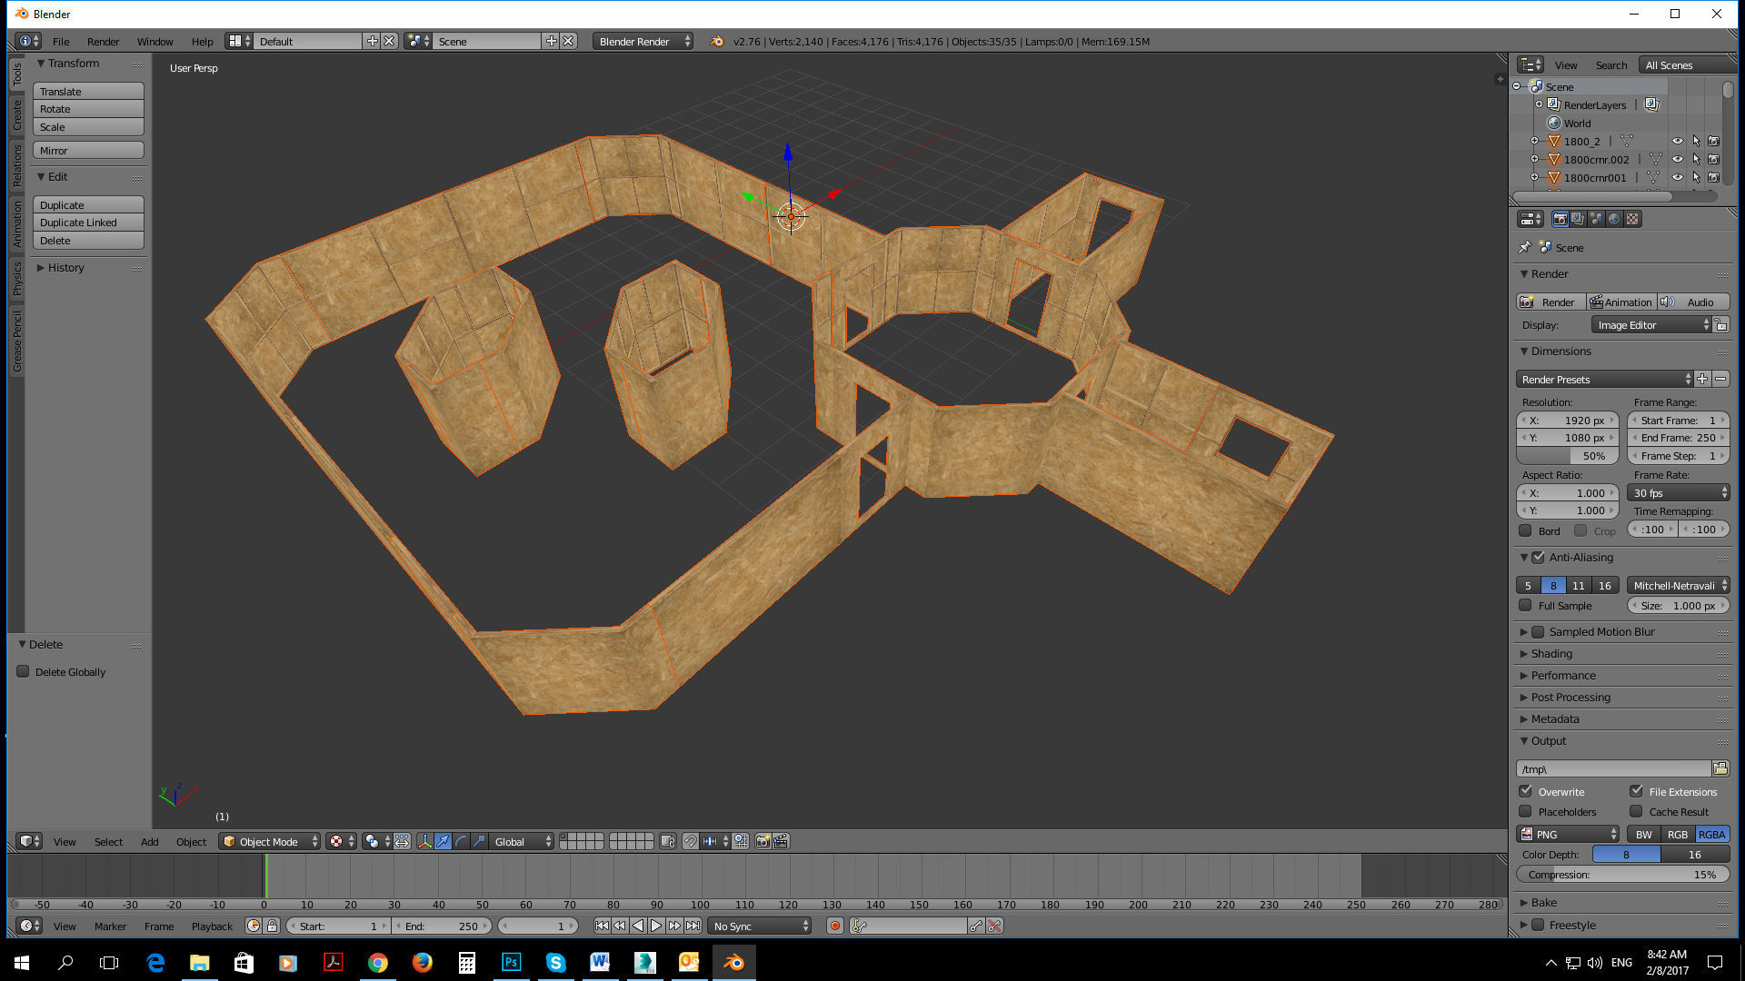The width and height of the screenshot is (1745, 981).
Task: Click the OpenGL render image camera icon
Action: (x=763, y=841)
